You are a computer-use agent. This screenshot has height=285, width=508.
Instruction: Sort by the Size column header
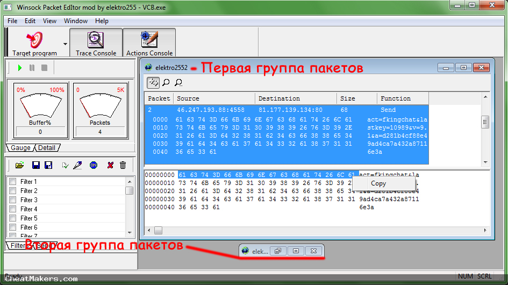[x=357, y=98]
